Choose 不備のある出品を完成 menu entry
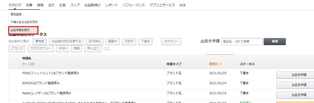Viewport: 314px width, 103px height. (x=24, y=22)
